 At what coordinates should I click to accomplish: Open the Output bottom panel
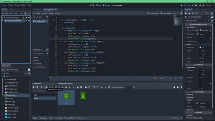click(x=35, y=118)
